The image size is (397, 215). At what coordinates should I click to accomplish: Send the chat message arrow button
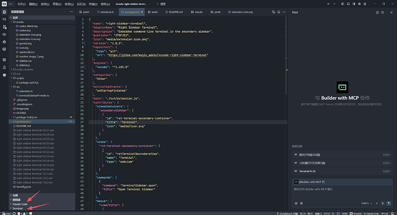pos(388,203)
